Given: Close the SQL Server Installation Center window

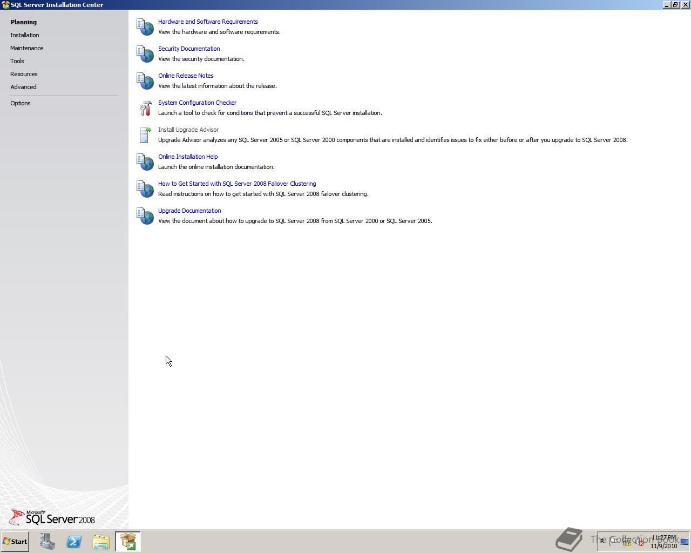Looking at the screenshot, I should pyautogui.click(x=685, y=5).
